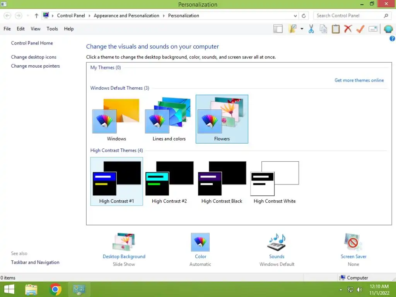
Task: Select the Lines and colors theme
Action: point(169,119)
